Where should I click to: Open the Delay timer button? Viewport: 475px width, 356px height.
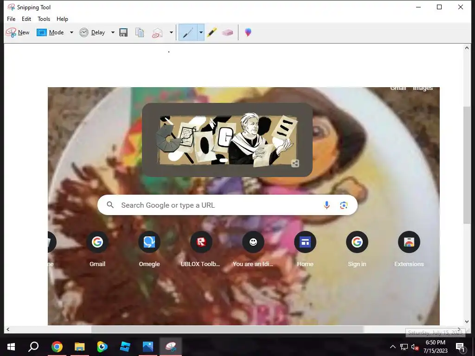[x=92, y=32]
